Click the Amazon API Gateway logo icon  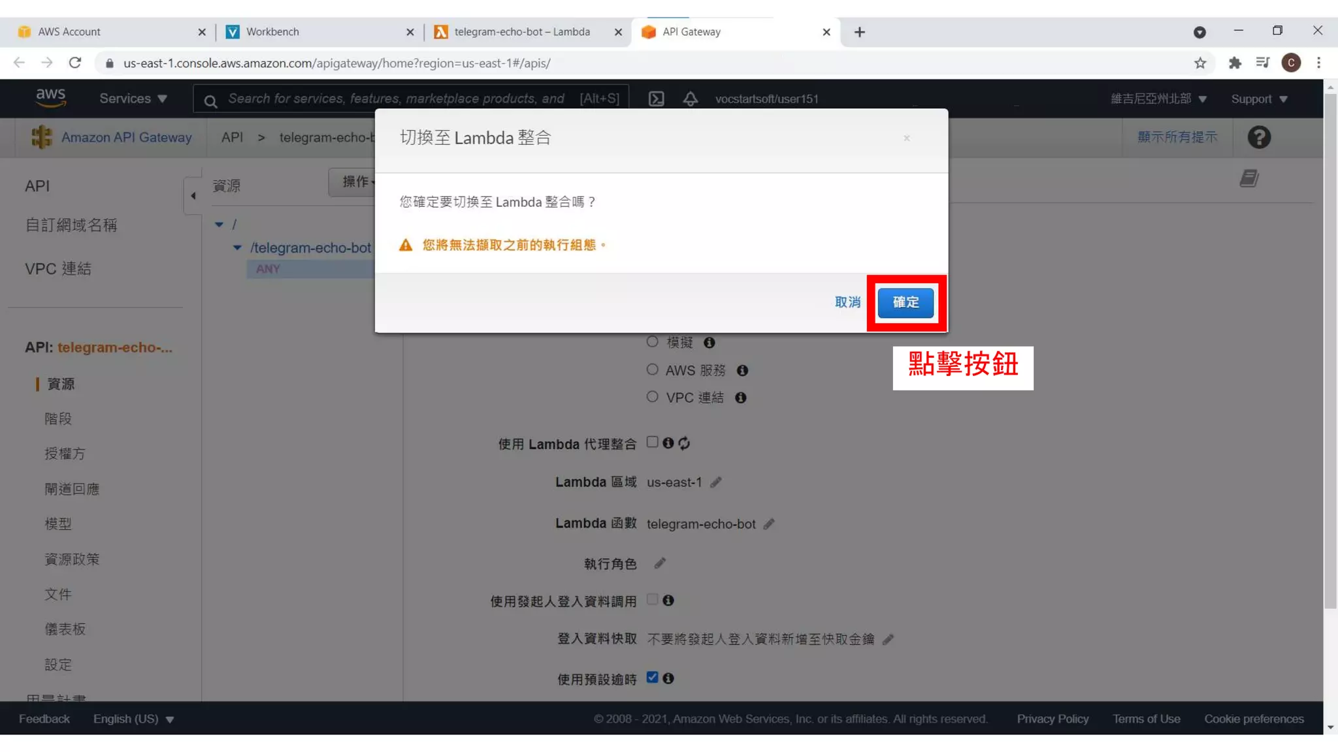pos(42,137)
